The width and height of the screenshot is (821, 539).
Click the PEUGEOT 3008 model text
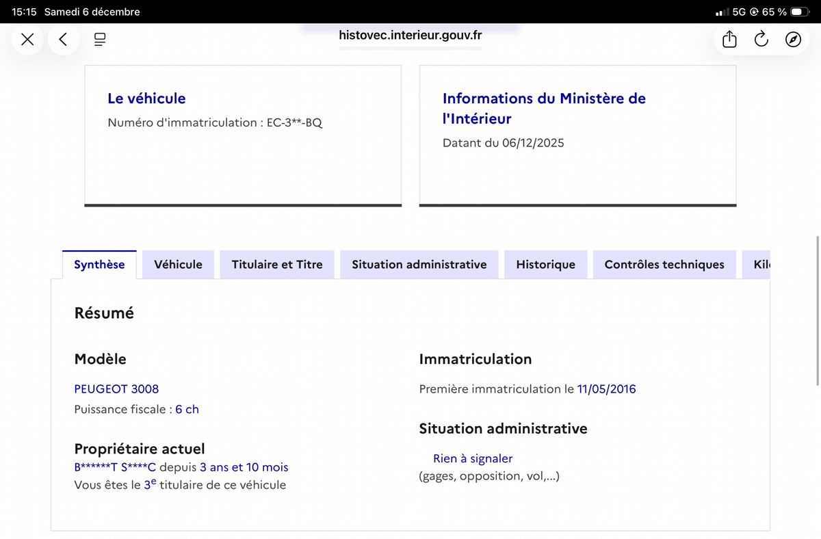point(116,389)
